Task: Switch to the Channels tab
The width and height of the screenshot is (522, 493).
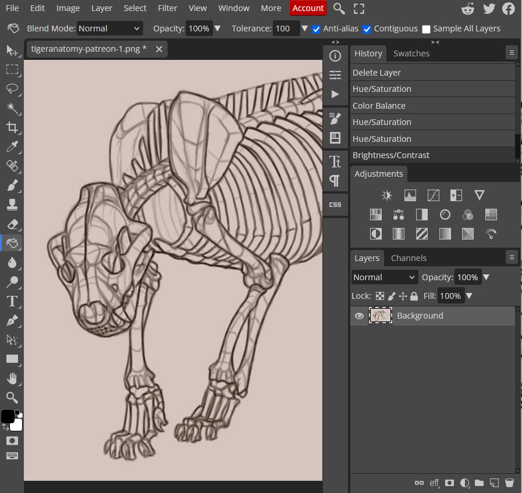Action: (x=409, y=258)
